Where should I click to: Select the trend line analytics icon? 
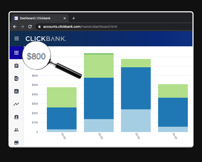(x=17, y=104)
